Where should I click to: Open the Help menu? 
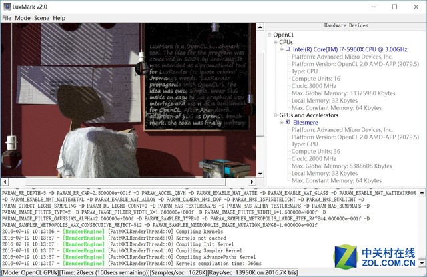59,18
